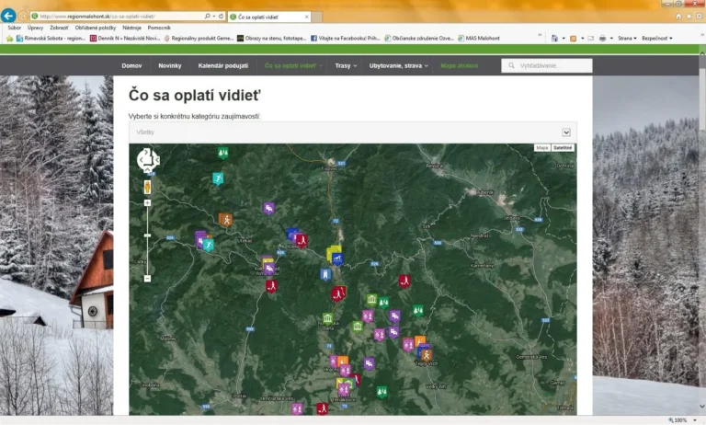Go to the Domov page
706x425 pixels.
click(x=131, y=66)
